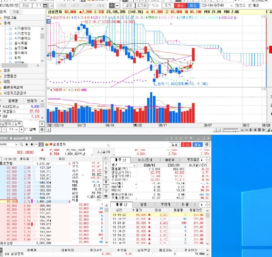Click the red 매수 button in top toolbar
The height and width of the screenshot is (257, 272).
tap(181, 5)
